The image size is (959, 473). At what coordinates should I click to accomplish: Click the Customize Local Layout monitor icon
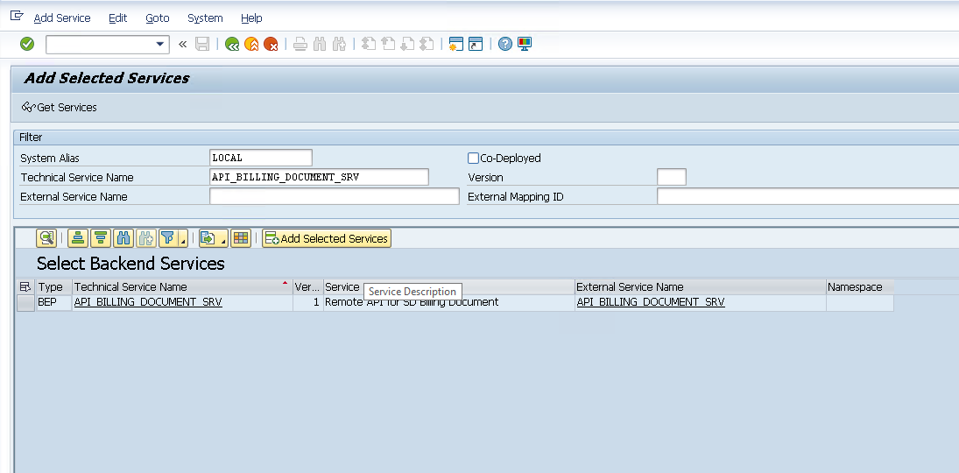pyautogui.click(x=525, y=44)
